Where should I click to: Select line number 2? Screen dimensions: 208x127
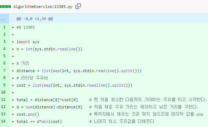tap(4, 34)
